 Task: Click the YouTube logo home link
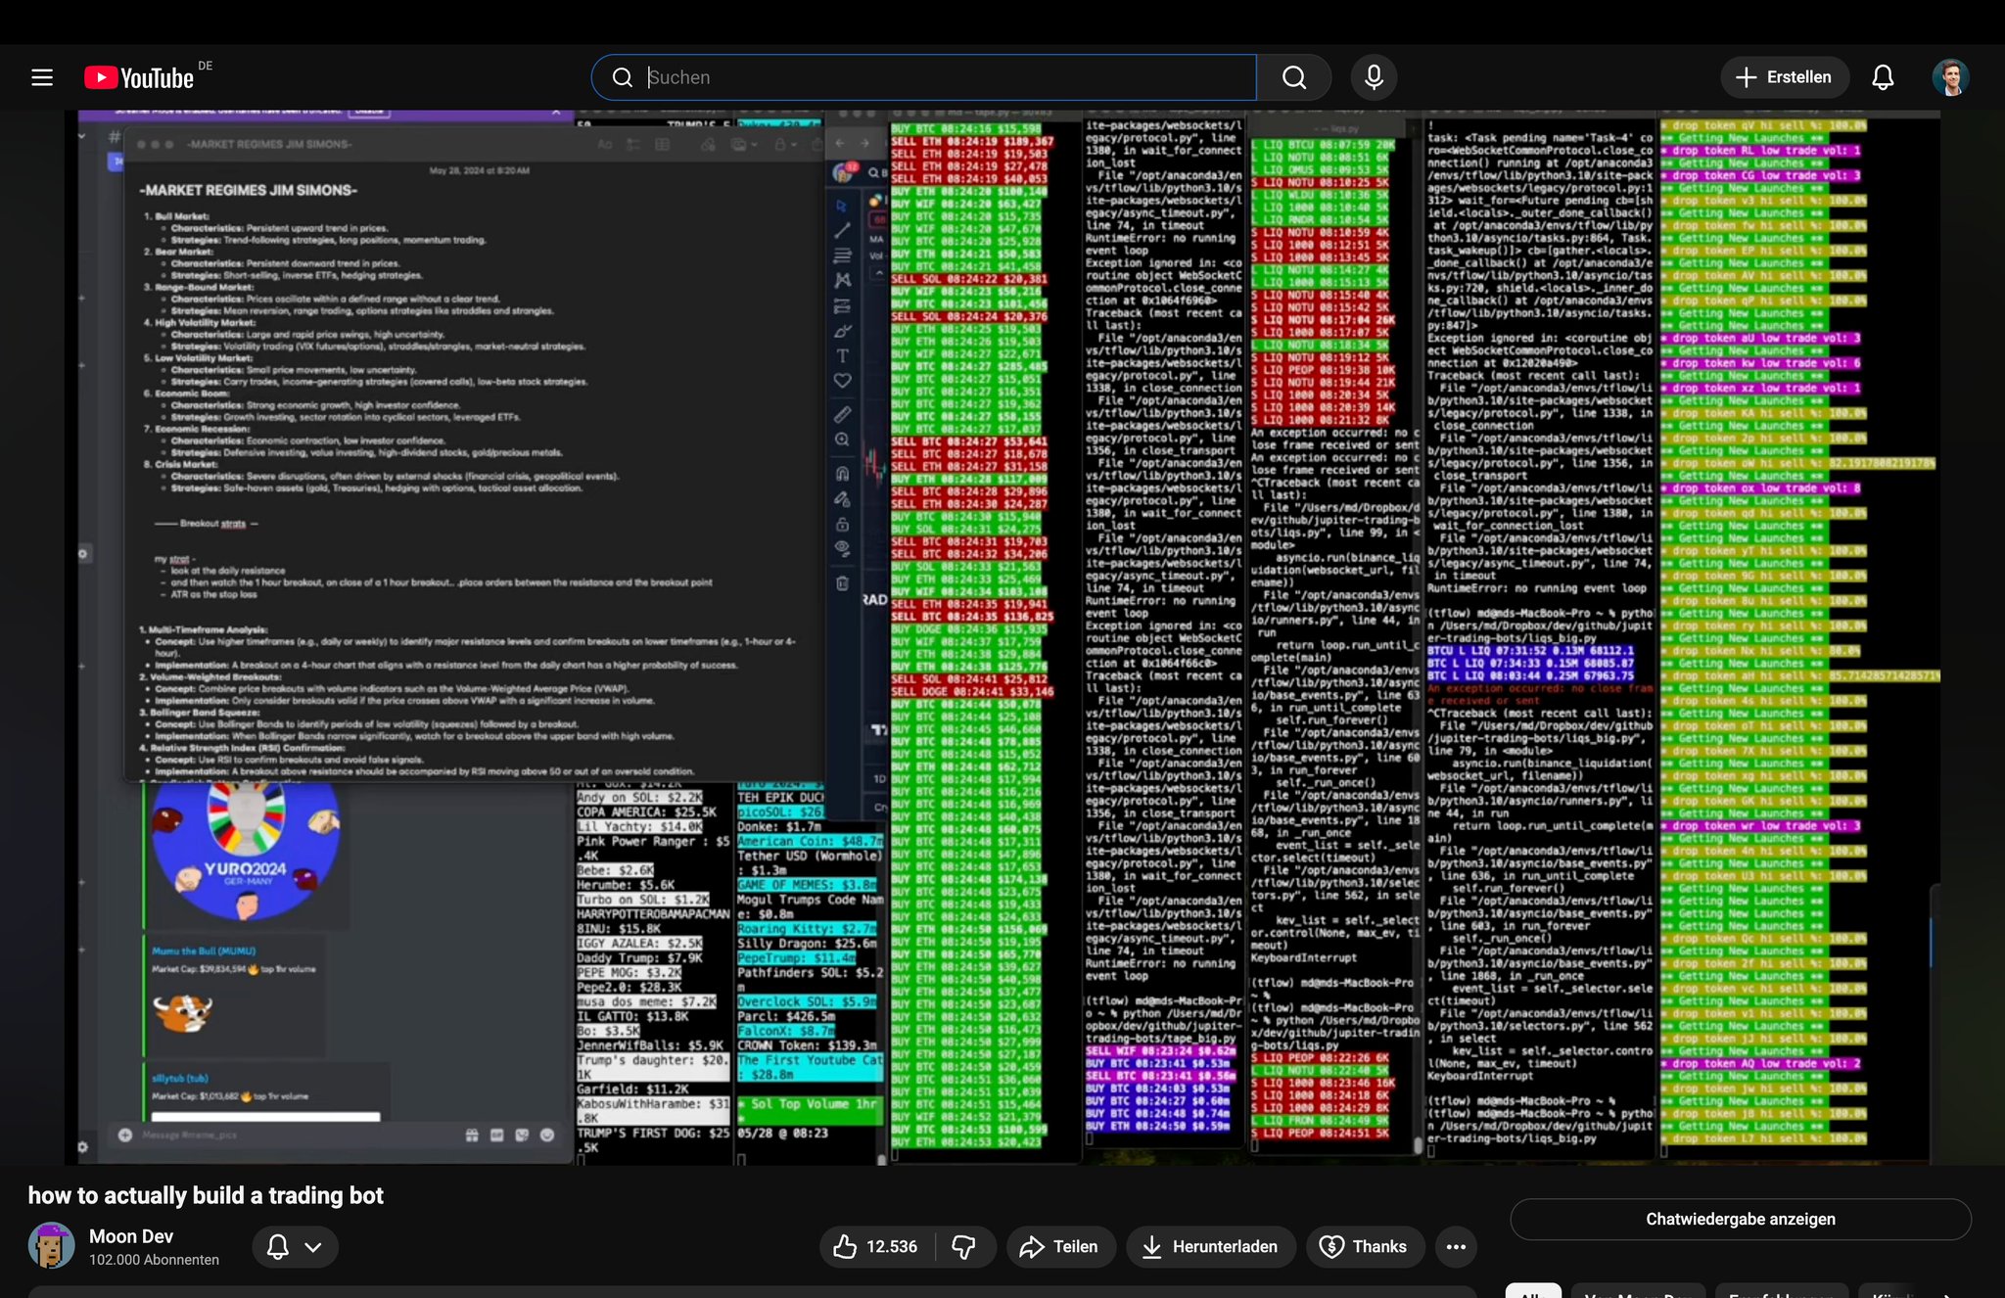point(140,77)
